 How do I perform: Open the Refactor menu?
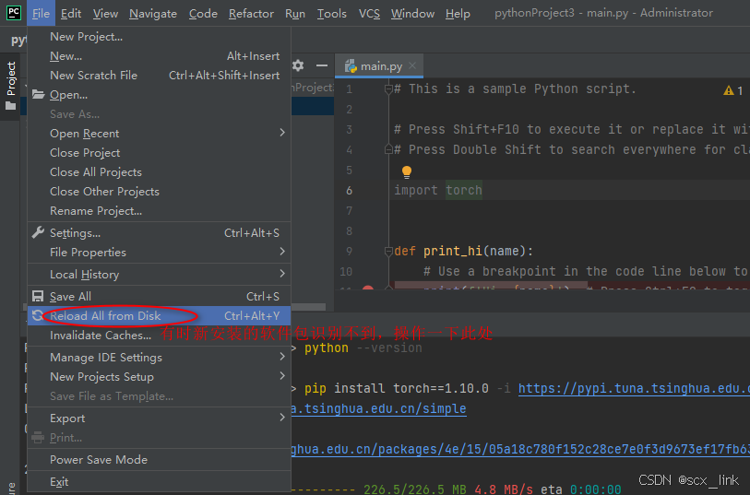(251, 14)
